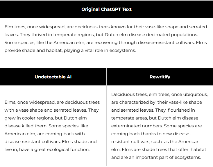Viewport: 213px width, 167px height.
Task: Click the Rewritify column header
Action: tap(160, 77)
